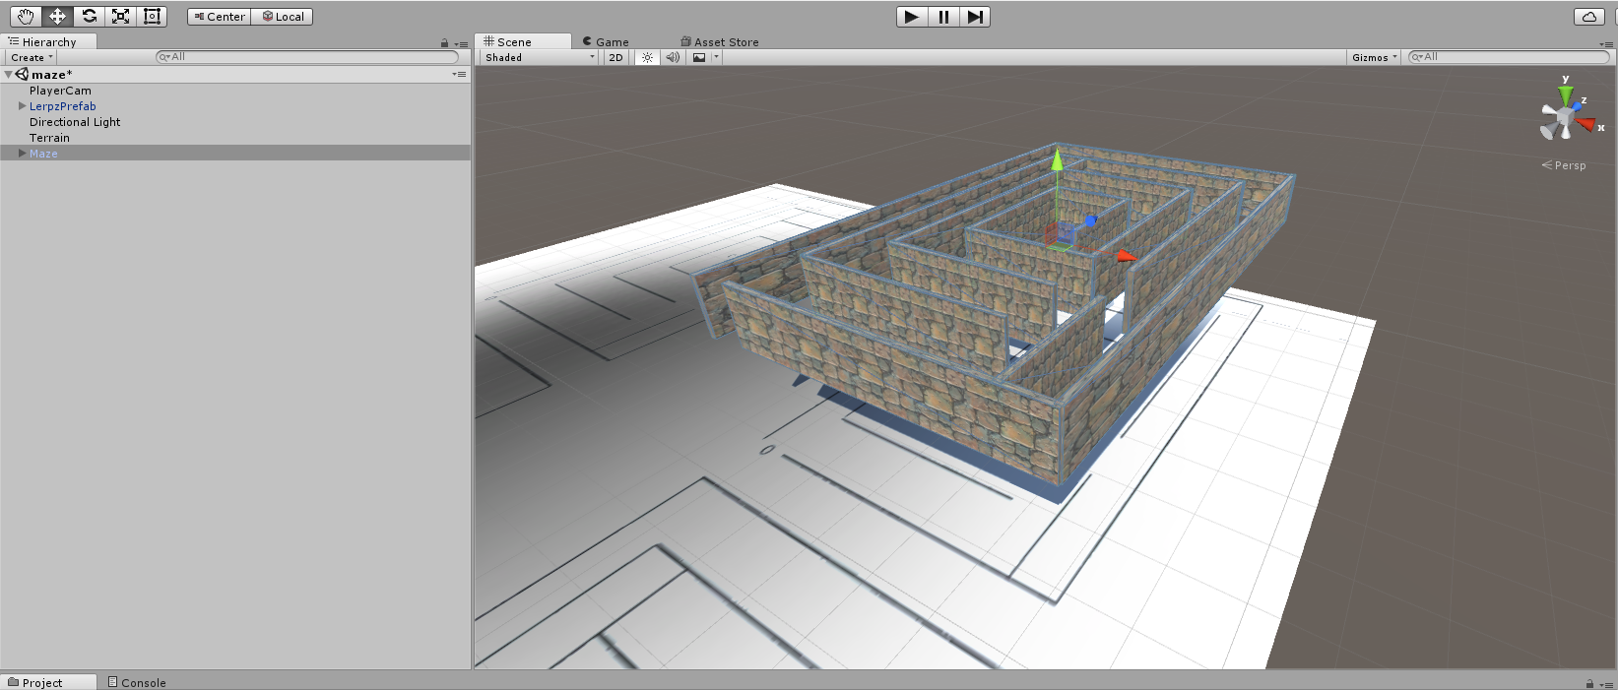Toggle 2D scene view mode
The width and height of the screenshot is (1618, 690).
tap(615, 57)
